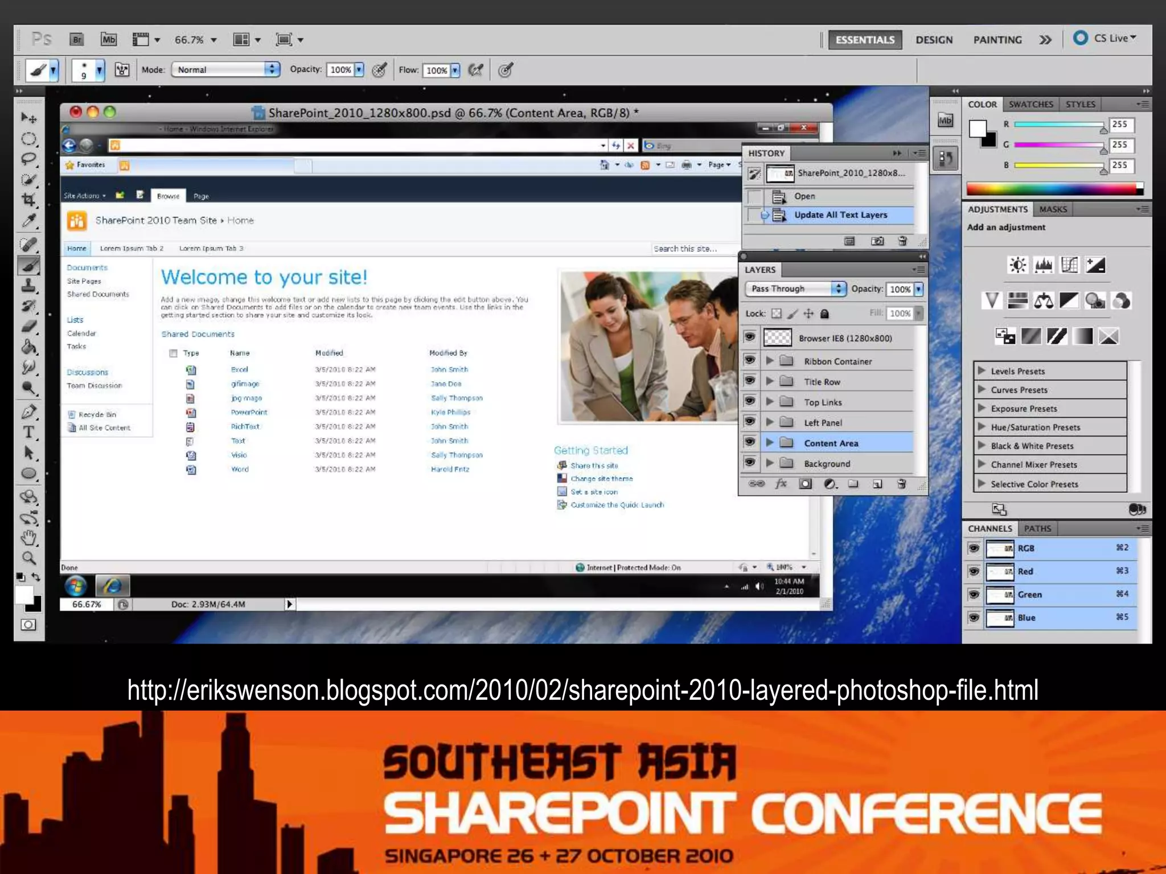Screen dimensions: 1166x874
Task: Launch Adobe Bridge from top bar
Action: [x=77, y=39]
